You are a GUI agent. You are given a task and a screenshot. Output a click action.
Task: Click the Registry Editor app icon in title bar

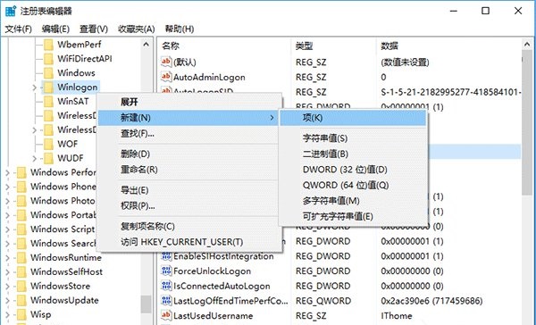tap(11, 11)
